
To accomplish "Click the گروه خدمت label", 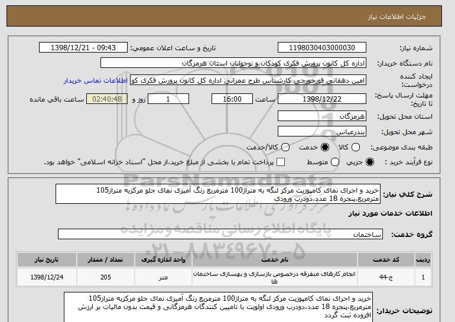I will (412, 235).
